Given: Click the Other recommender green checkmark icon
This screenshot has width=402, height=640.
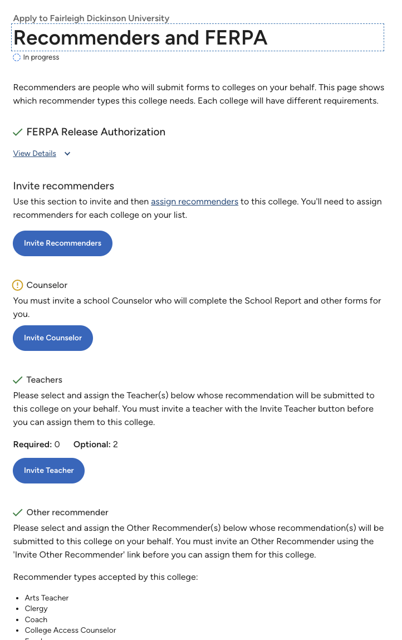Looking at the screenshot, I should point(18,512).
